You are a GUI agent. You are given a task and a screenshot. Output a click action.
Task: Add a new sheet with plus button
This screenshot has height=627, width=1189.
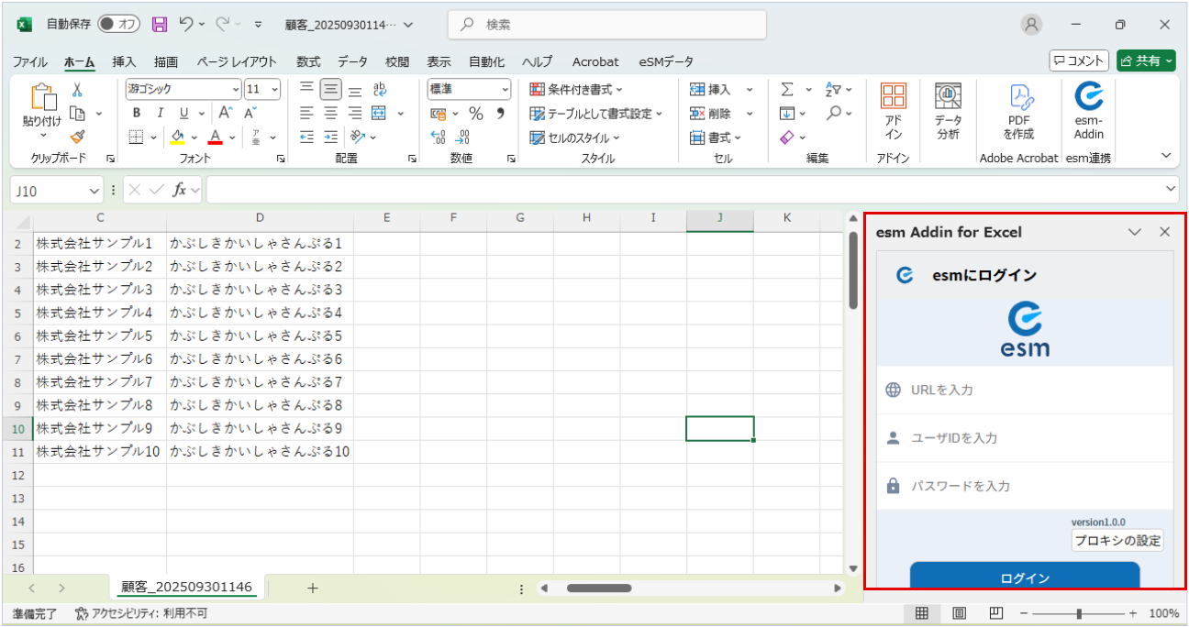[312, 588]
